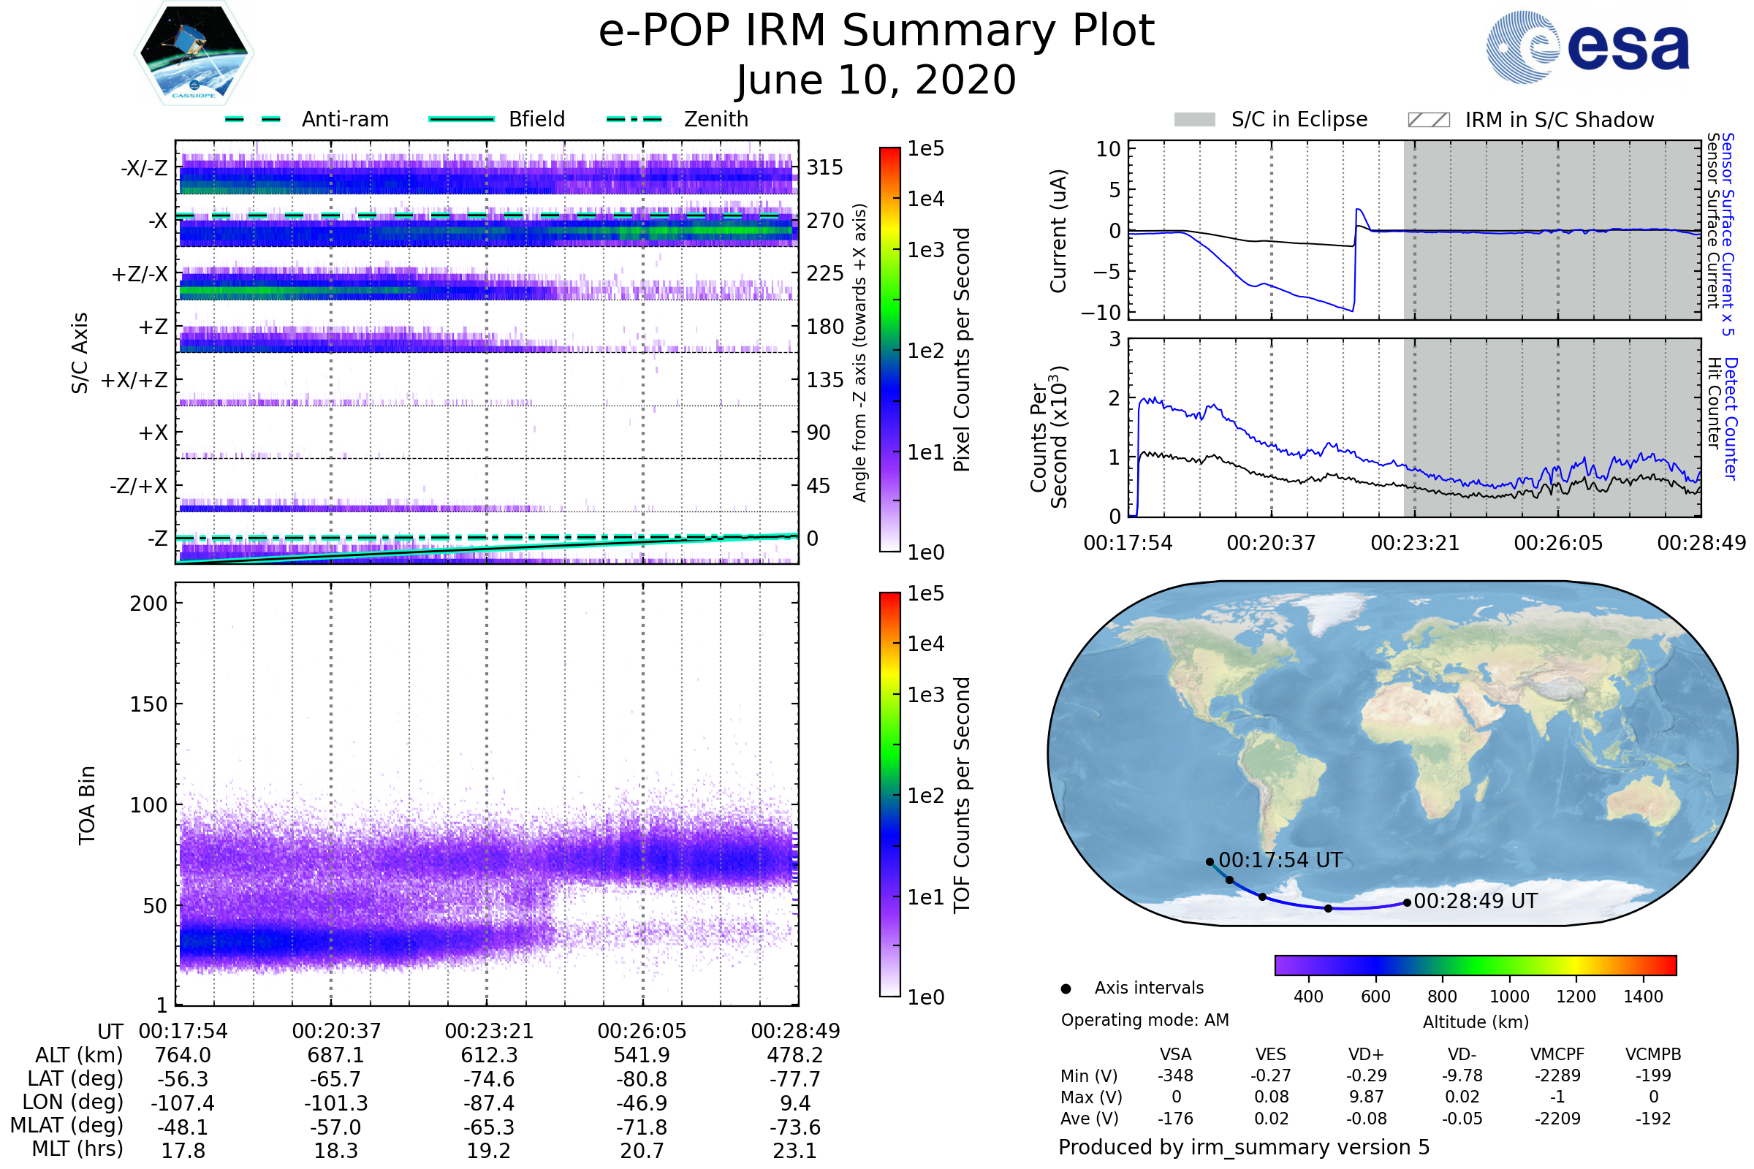Click the Bfield solid legend line

(x=461, y=119)
